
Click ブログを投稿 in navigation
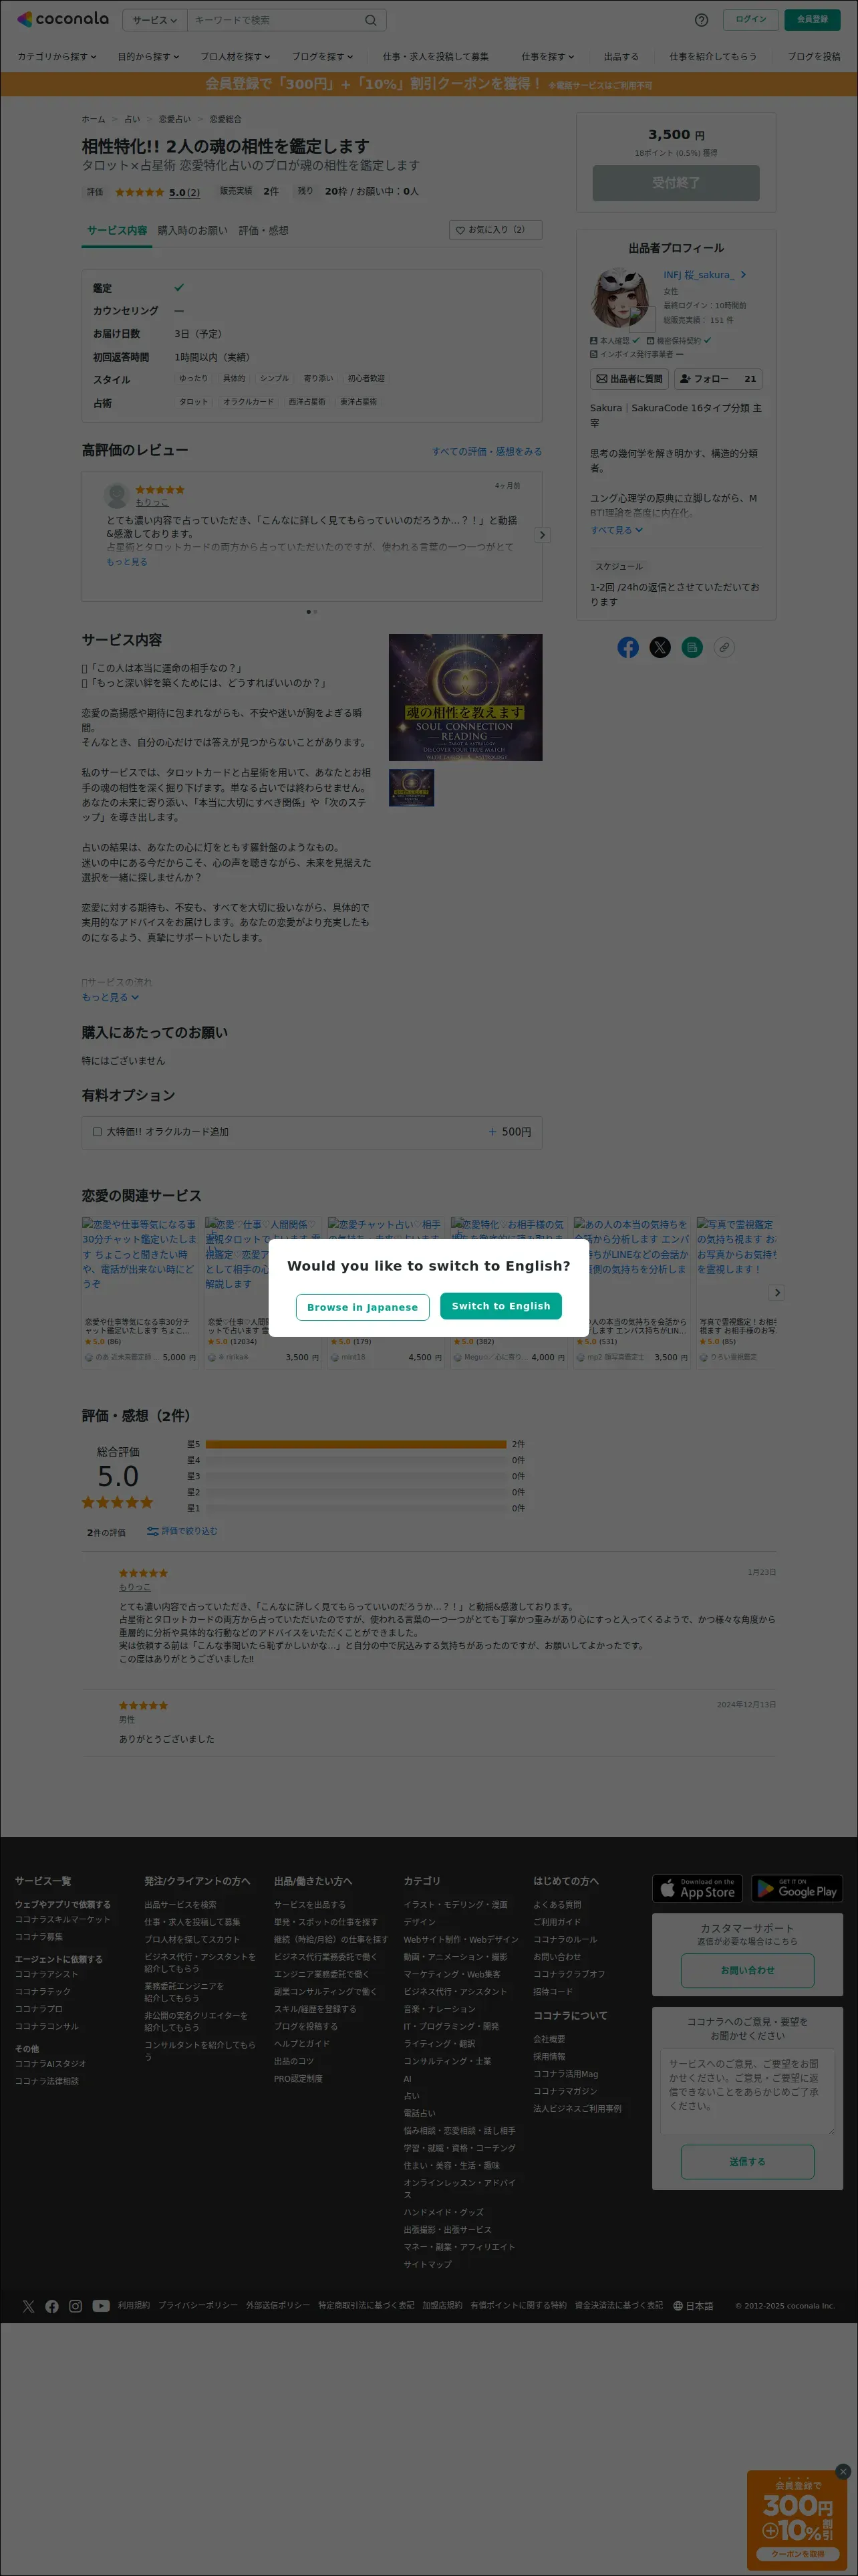pos(814,57)
